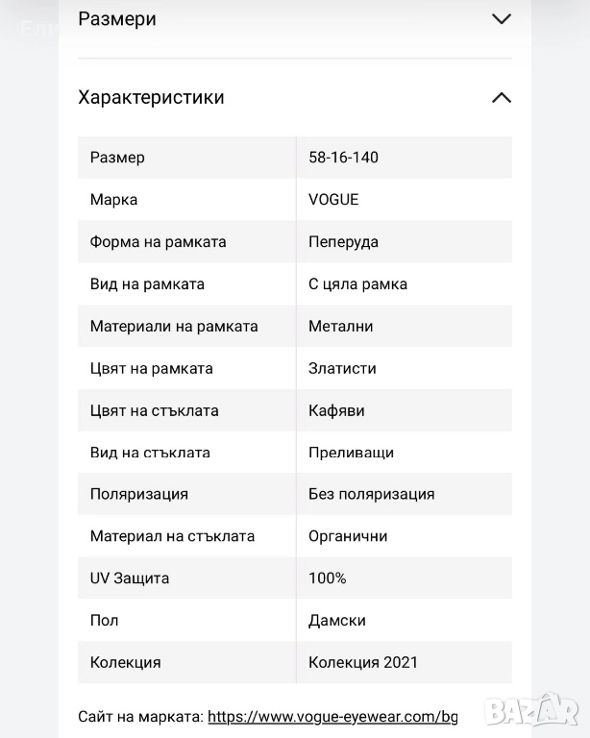This screenshot has width=590, height=738.
Task: Click the Характеристики heading text
Action: pyautogui.click(x=151, y=97)
